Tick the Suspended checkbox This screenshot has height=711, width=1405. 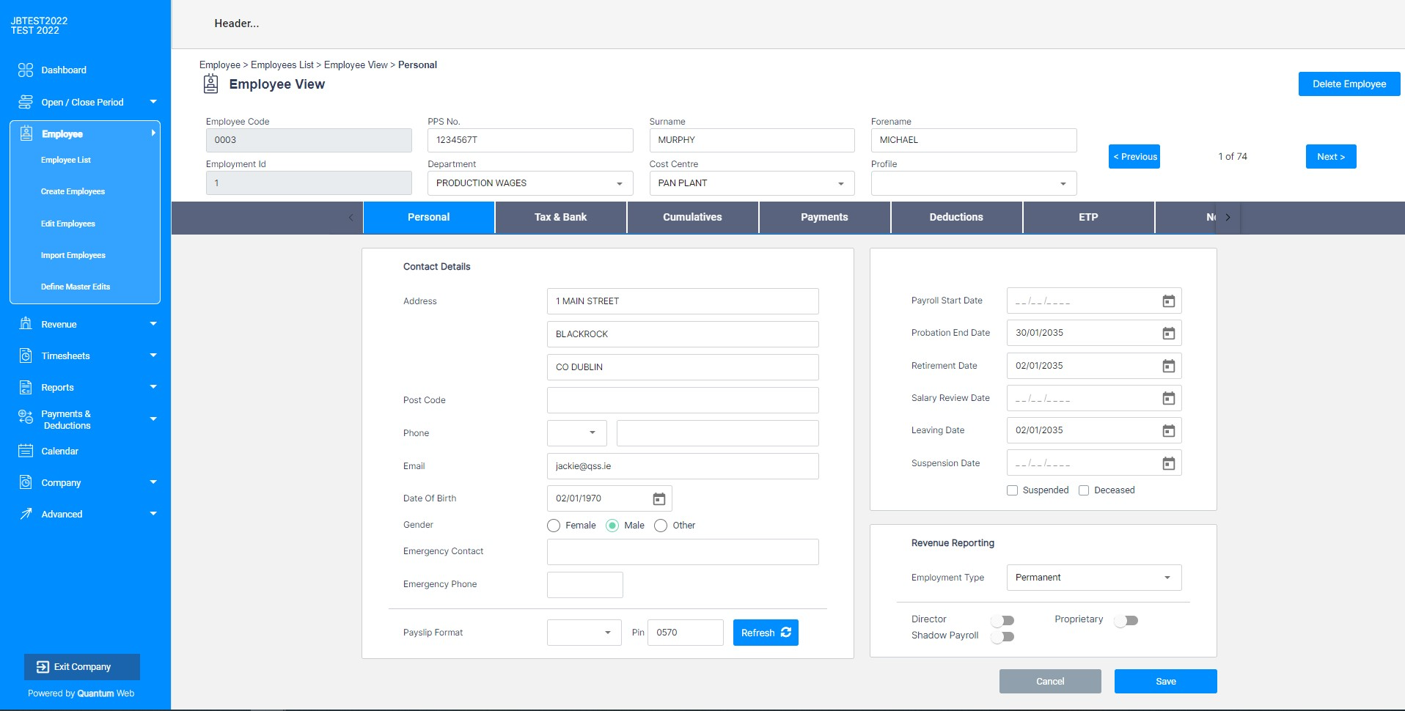[1012, 490]
